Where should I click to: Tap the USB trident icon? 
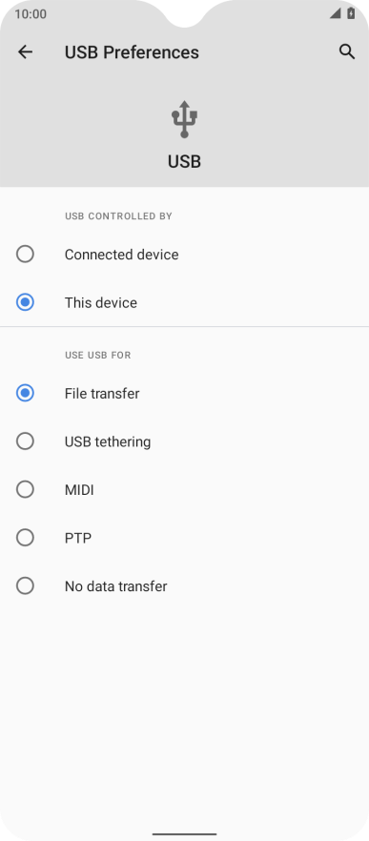(x=185, y=119)
